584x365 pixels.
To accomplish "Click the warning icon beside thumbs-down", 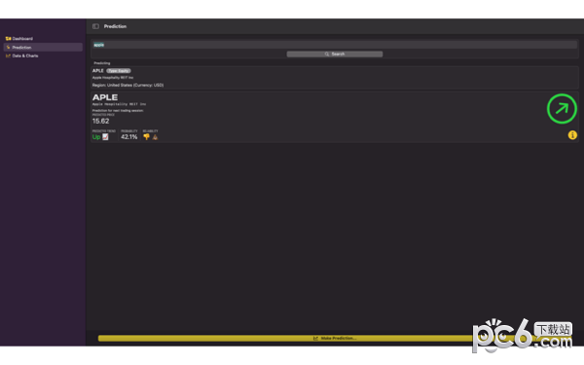I will pyautogui.click(x=156, y=137).
